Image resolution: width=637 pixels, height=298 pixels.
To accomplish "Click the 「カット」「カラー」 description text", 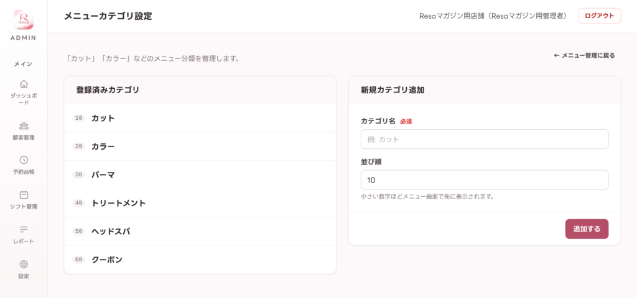I will point(152,59).
